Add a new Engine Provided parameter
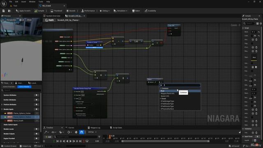Screen dimensions: 263x148 tap(37, 139)
